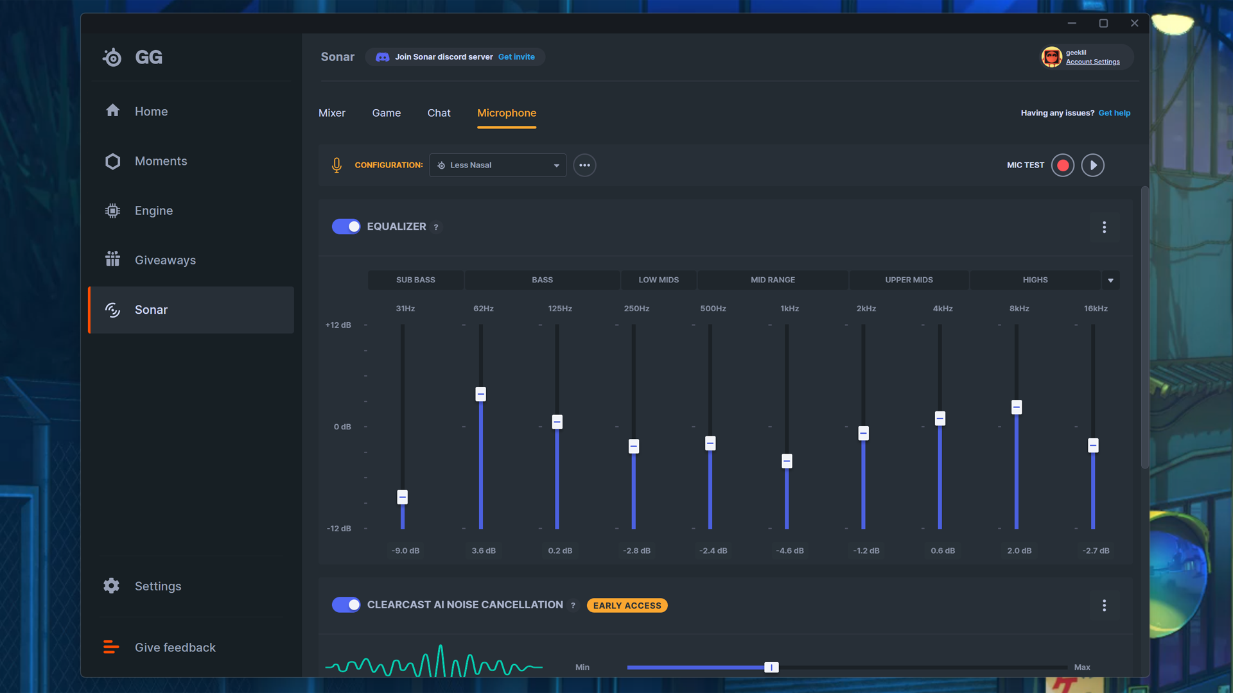Click the 4kHz EQ slider handle
The image size is (1233, 693).
point(940,418)
